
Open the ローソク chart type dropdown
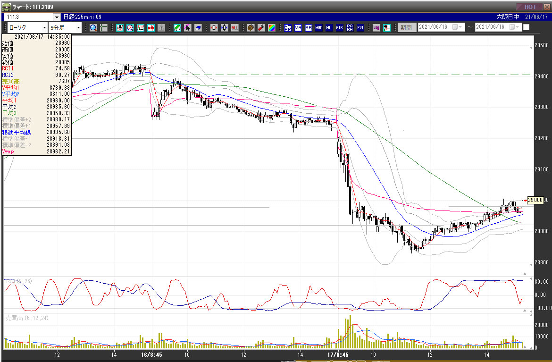[44, 27]
